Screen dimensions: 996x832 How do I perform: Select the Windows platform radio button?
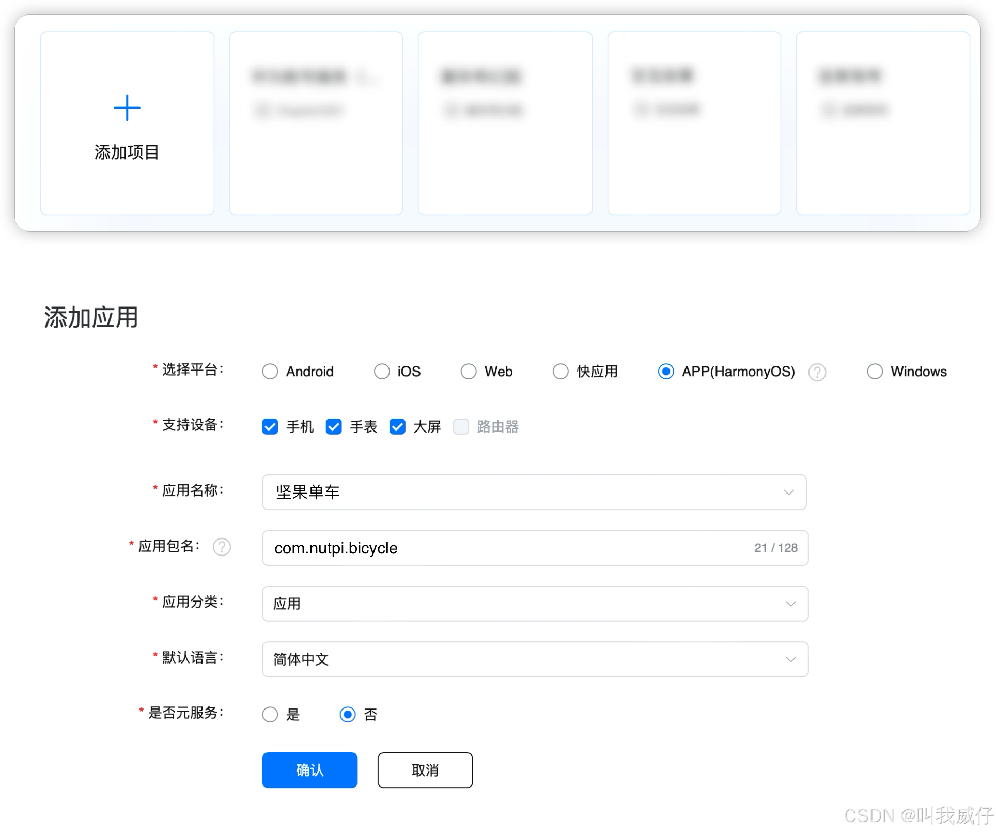coord(875,372)
